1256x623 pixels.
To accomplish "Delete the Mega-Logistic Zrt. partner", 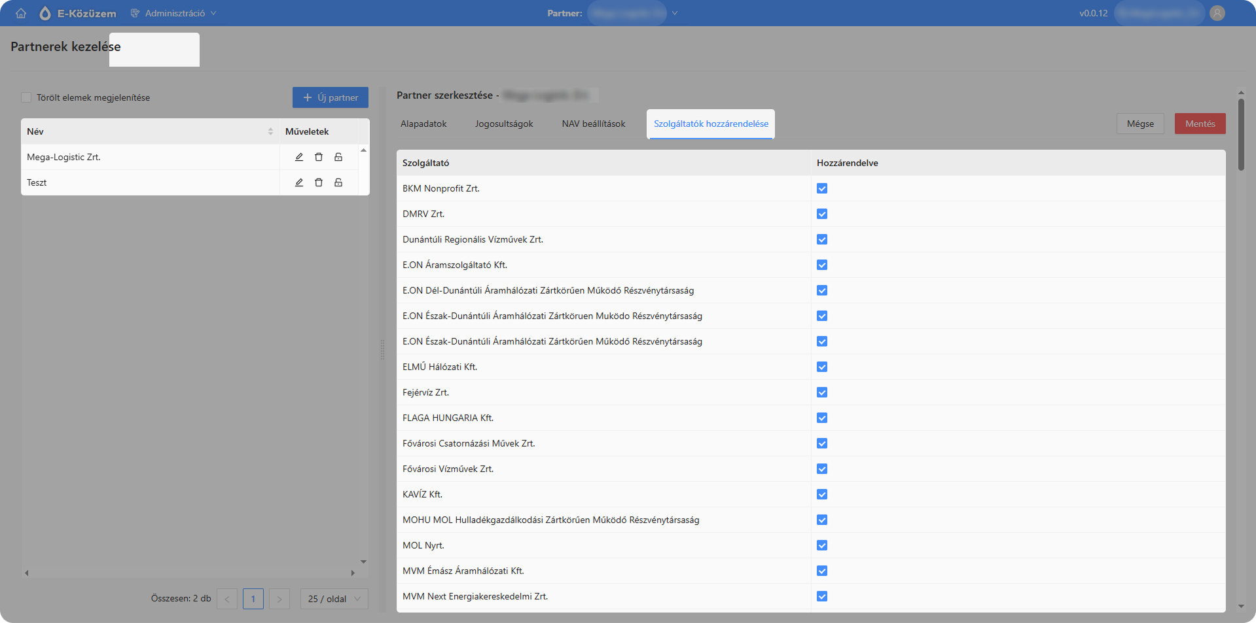I will 319,157.
